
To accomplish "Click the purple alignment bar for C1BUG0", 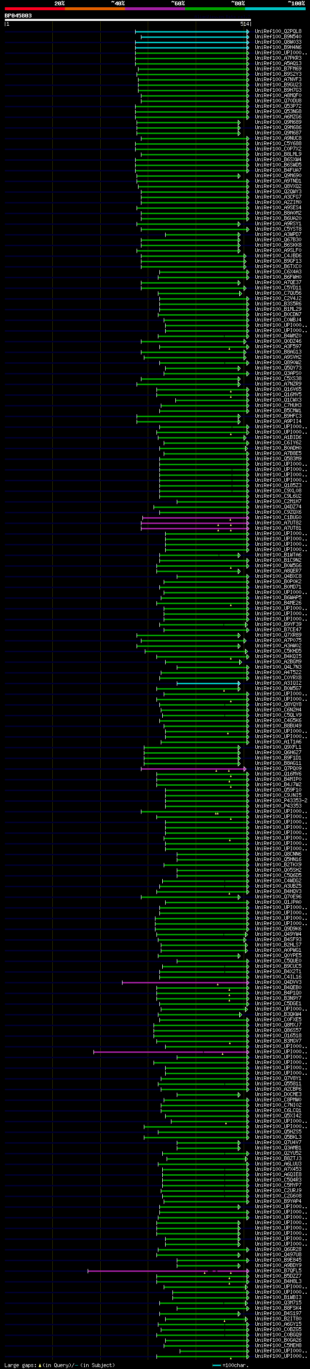I will pos(196,518).
